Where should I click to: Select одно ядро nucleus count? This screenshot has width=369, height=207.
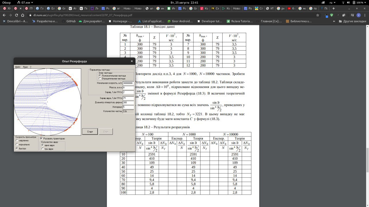(x=48, y=145)
